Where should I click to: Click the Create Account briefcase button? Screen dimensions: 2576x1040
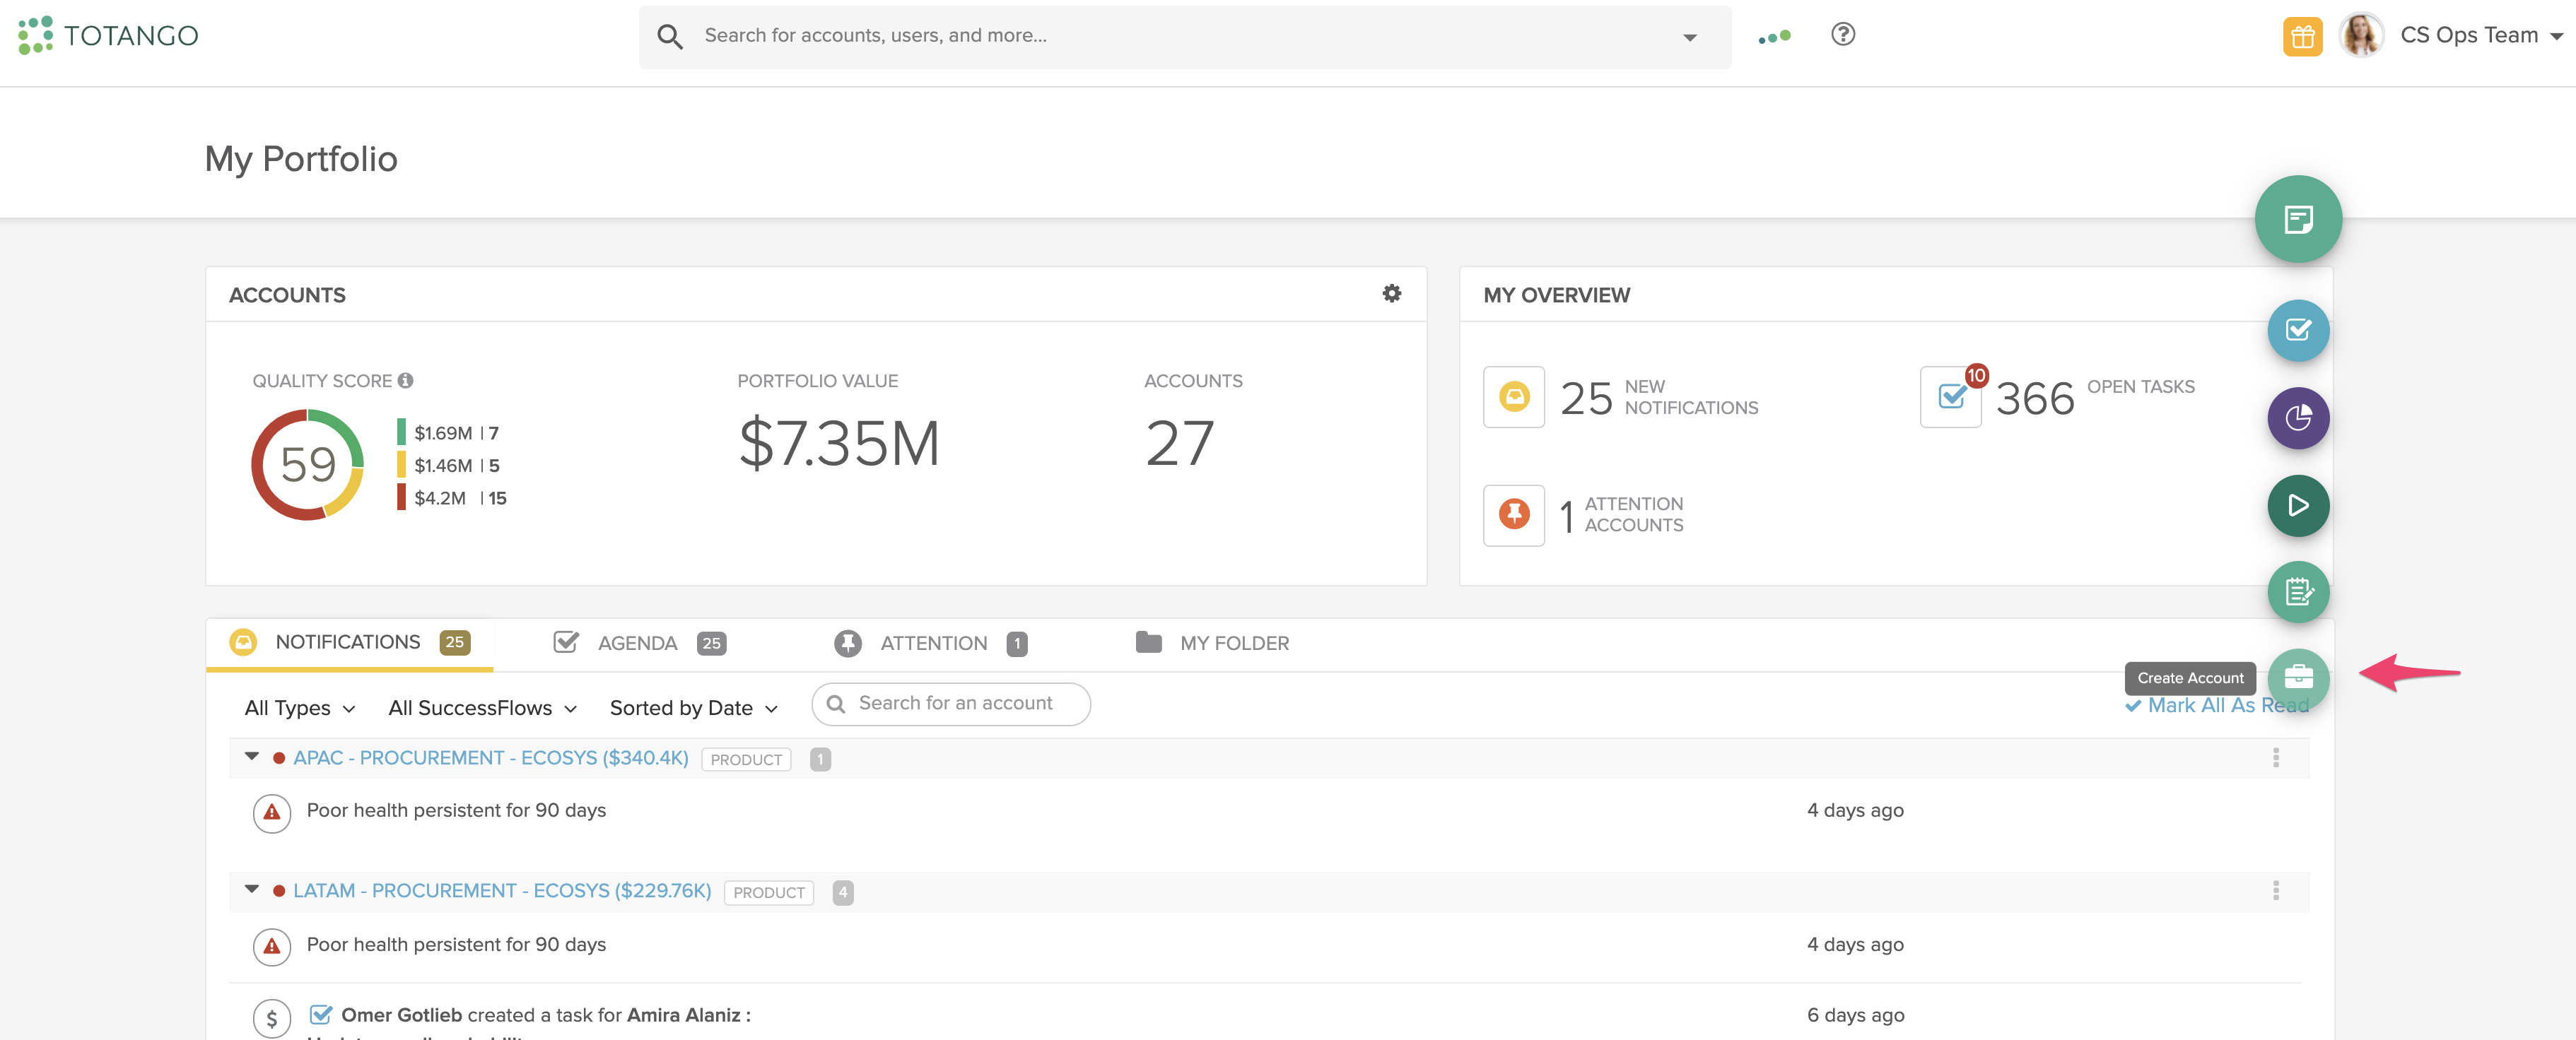[x=2298, y=678]
